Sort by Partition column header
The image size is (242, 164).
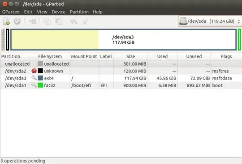(x=18, y=56)
